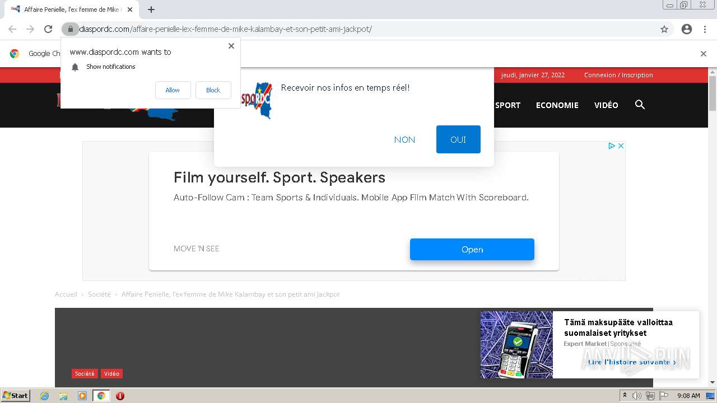Block notifications from diaspordc.com
The width and height of the screenshot is (717, 403).
pos(213,90)
